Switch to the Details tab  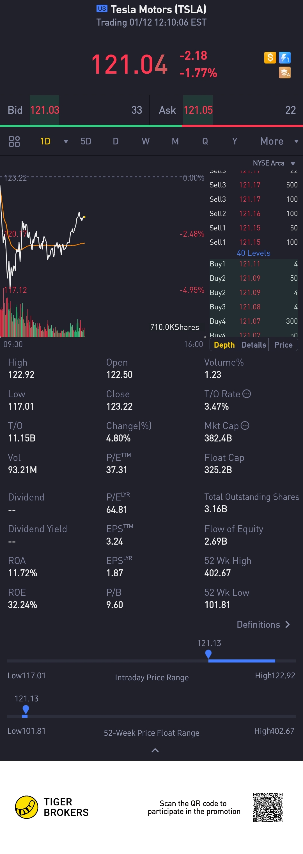coord(254,345)
